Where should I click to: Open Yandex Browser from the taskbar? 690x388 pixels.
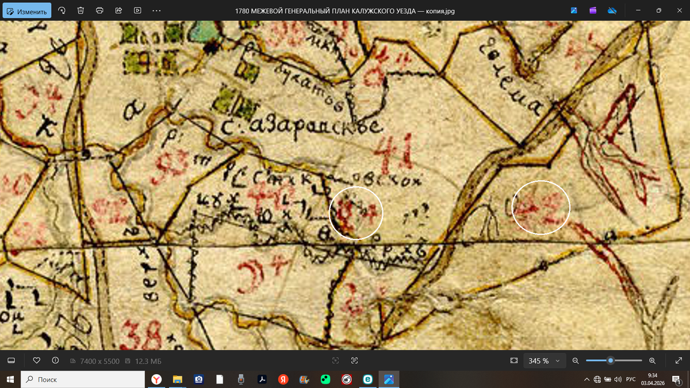pyautogui.click(x=156, y=379)
